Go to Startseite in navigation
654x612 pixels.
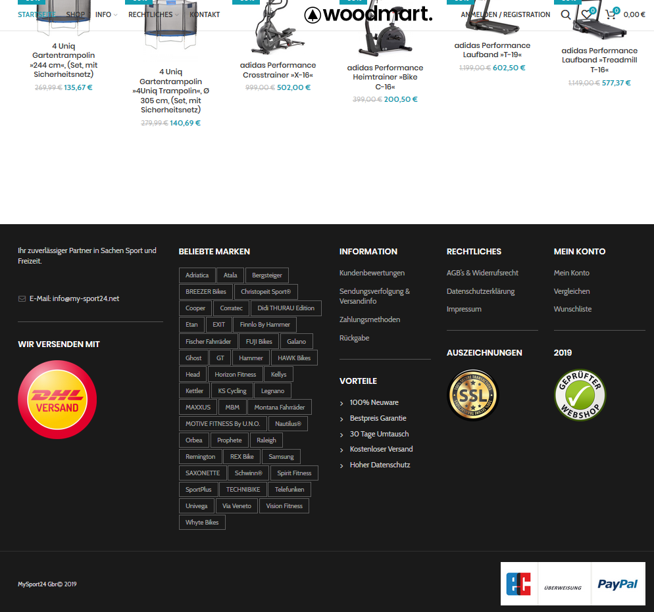pos(37,14)
